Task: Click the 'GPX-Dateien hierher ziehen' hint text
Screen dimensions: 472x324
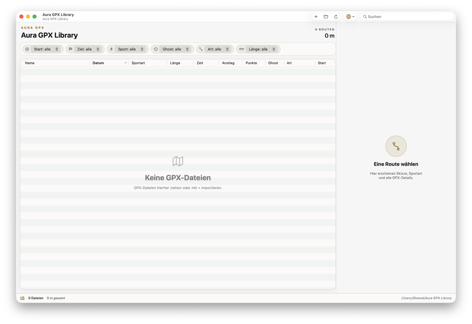Action: [x=178, y=188]
